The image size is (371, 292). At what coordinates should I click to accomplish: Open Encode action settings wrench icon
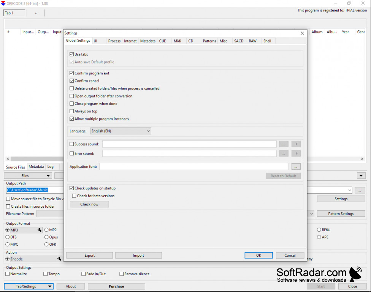point(59,259)
